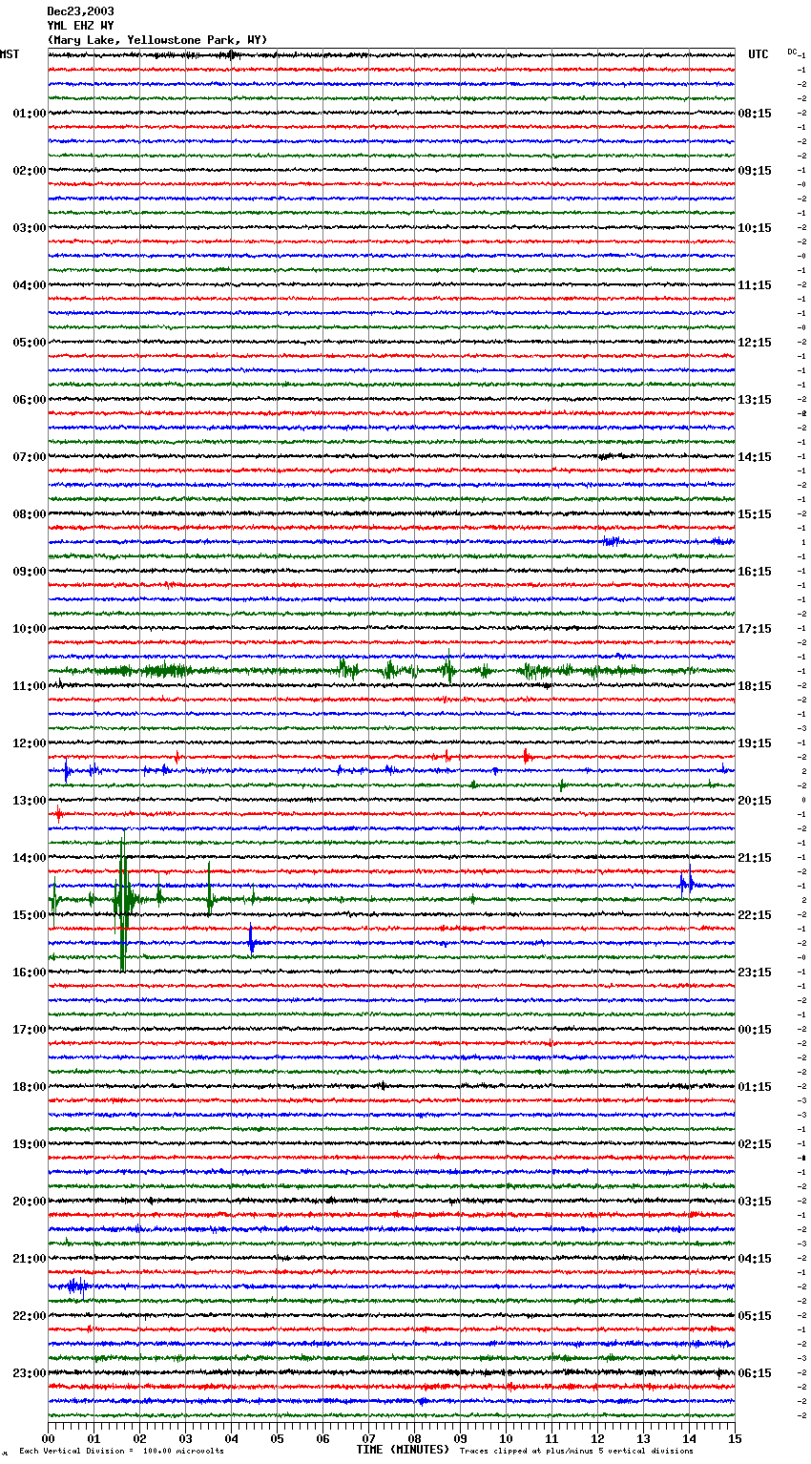This screenshot has width=811, height=1464.
Task: Click the date label Dec23,2003
Action: click(80, 11)
